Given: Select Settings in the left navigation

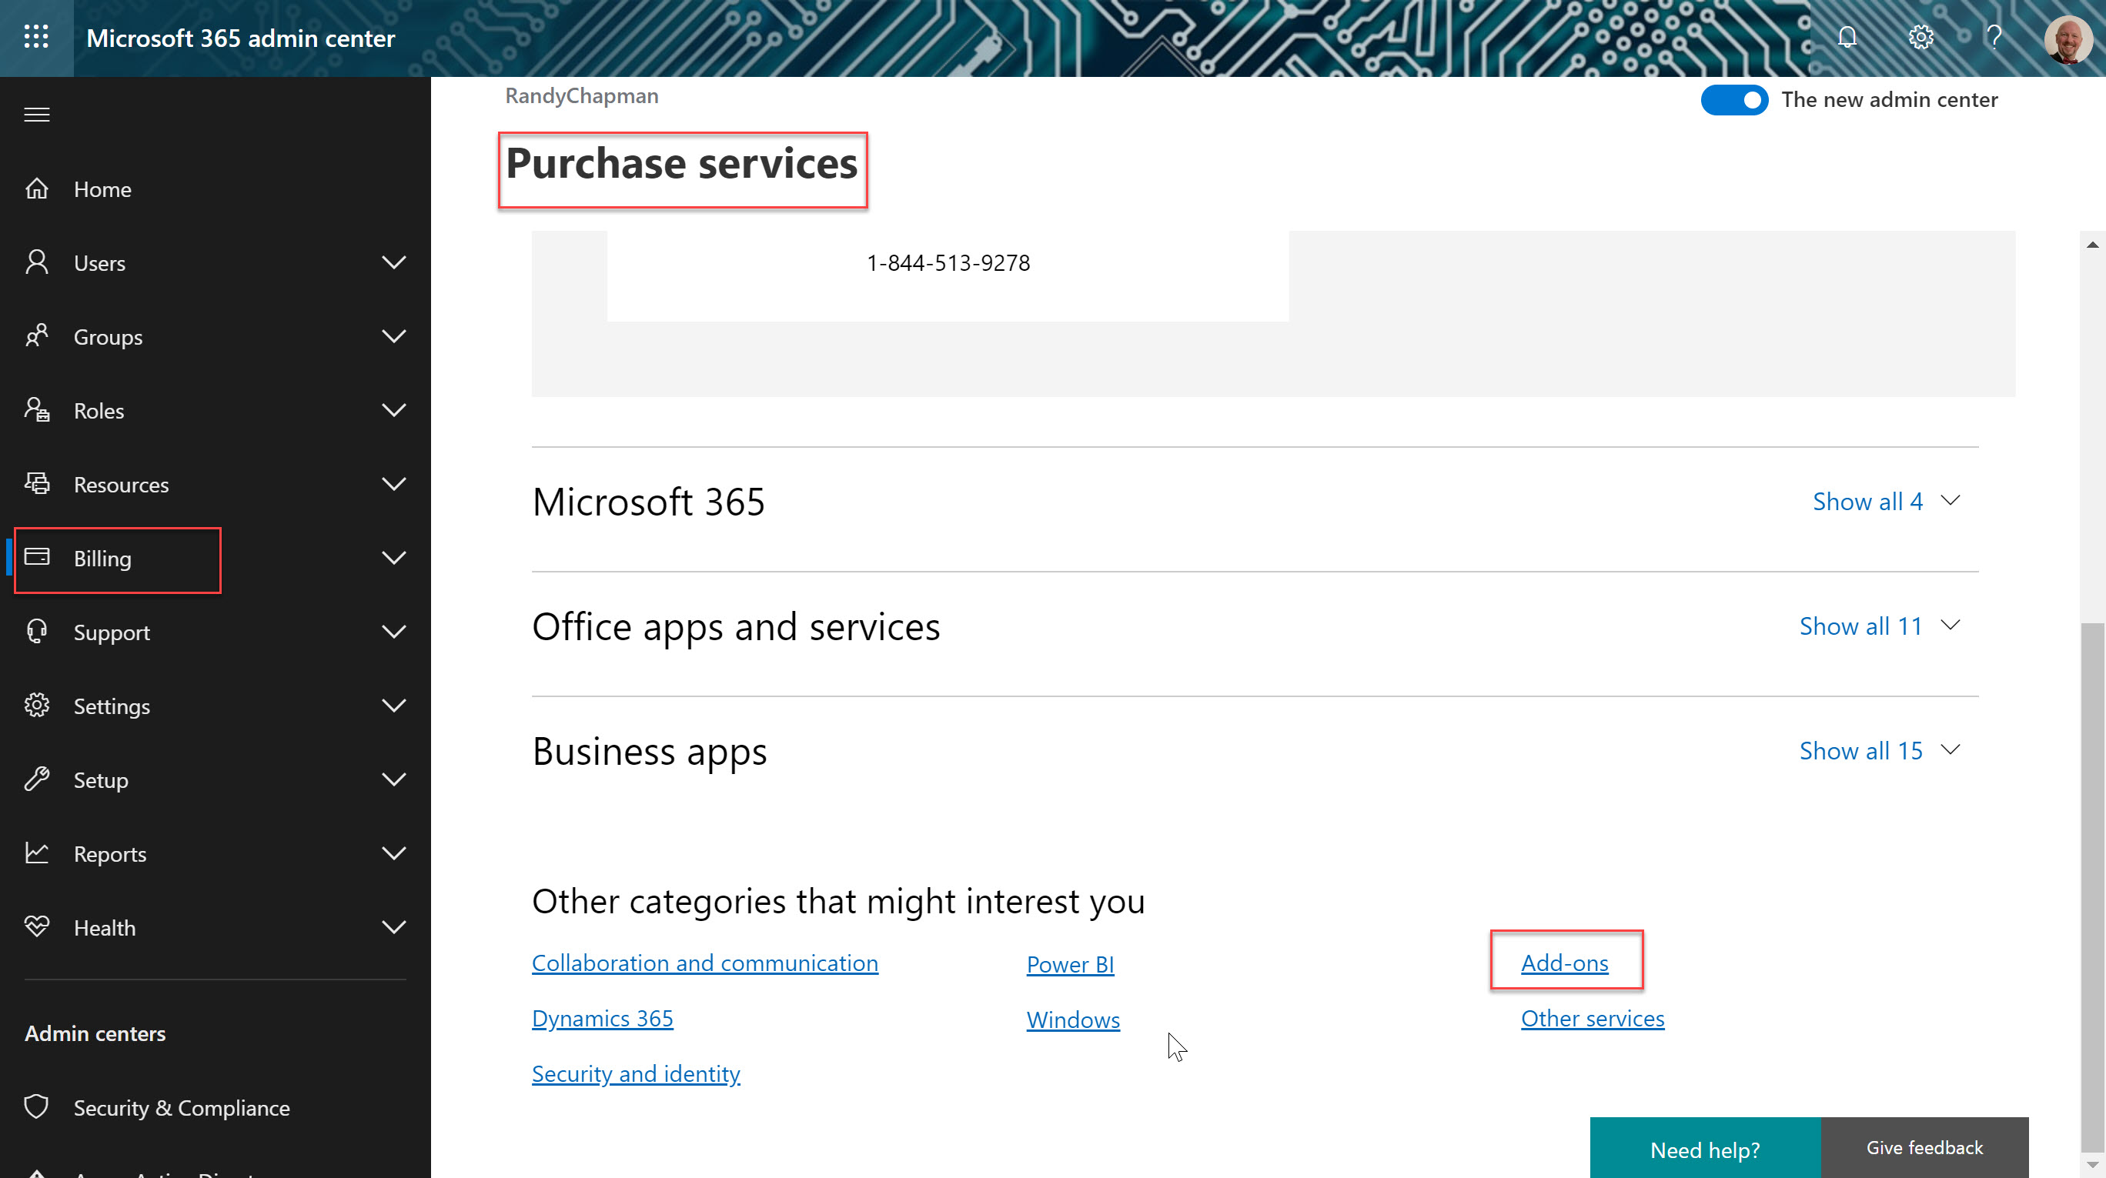Looking at the screenshot, I should point(112,706).
